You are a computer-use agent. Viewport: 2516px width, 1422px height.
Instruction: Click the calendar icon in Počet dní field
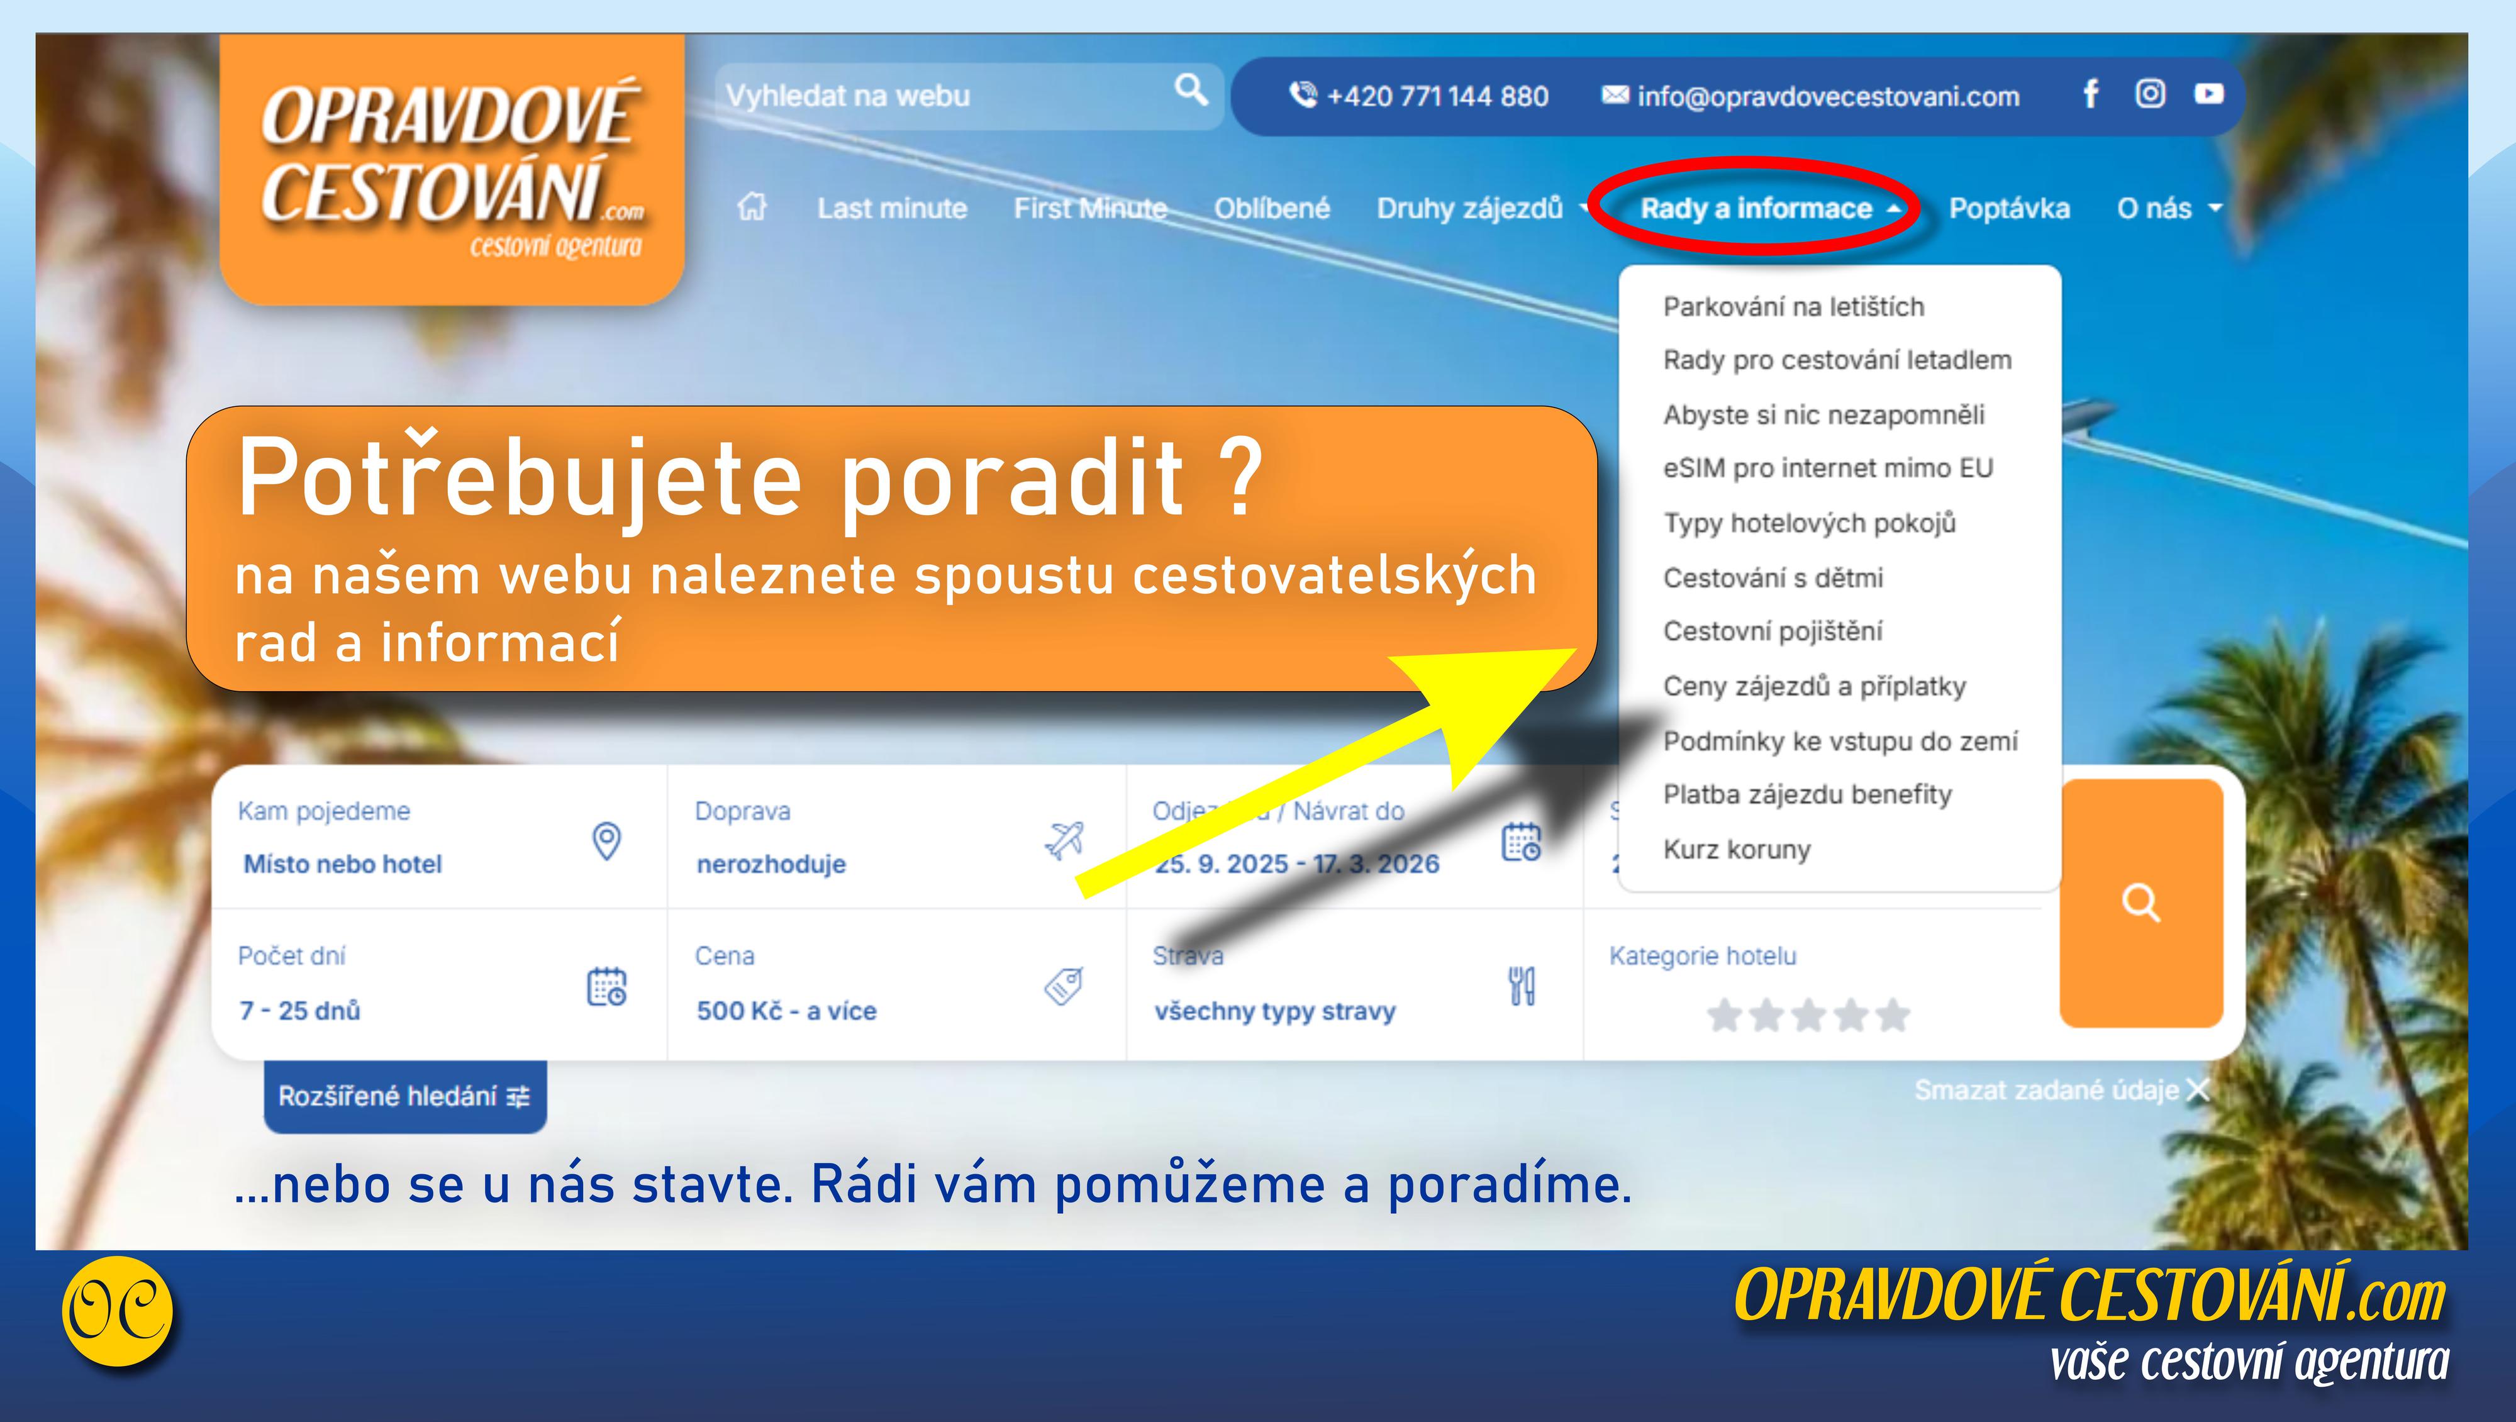coord(606,986)
